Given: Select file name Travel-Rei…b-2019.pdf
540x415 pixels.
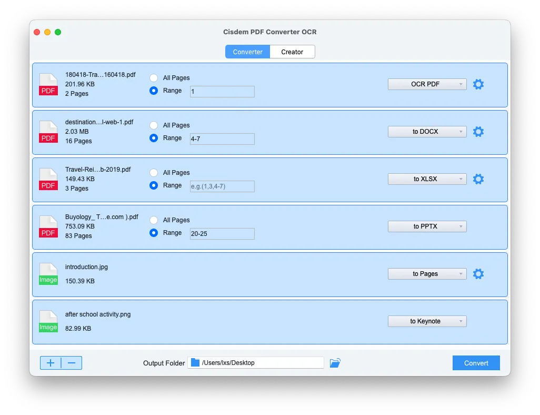Looking at the screenshot, I should [98, 170].
